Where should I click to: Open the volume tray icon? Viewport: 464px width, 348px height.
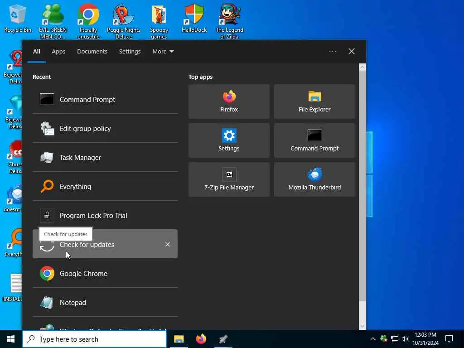click(405, 339)
